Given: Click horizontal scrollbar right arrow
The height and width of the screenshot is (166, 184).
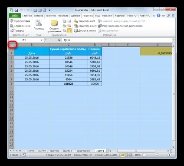Looking at the screenshot, I should pyautogui.click(x=168, y=151).
